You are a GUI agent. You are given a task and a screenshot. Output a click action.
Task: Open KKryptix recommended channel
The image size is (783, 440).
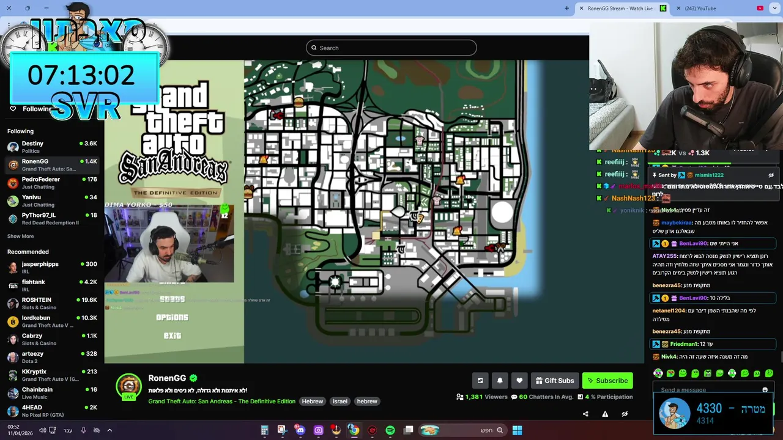pos(52,375)
